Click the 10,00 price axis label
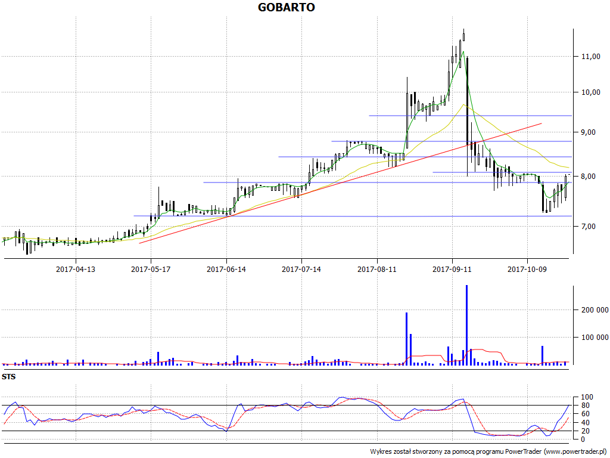The height and width of the screenshot is (458, 610). coord(590,92)
